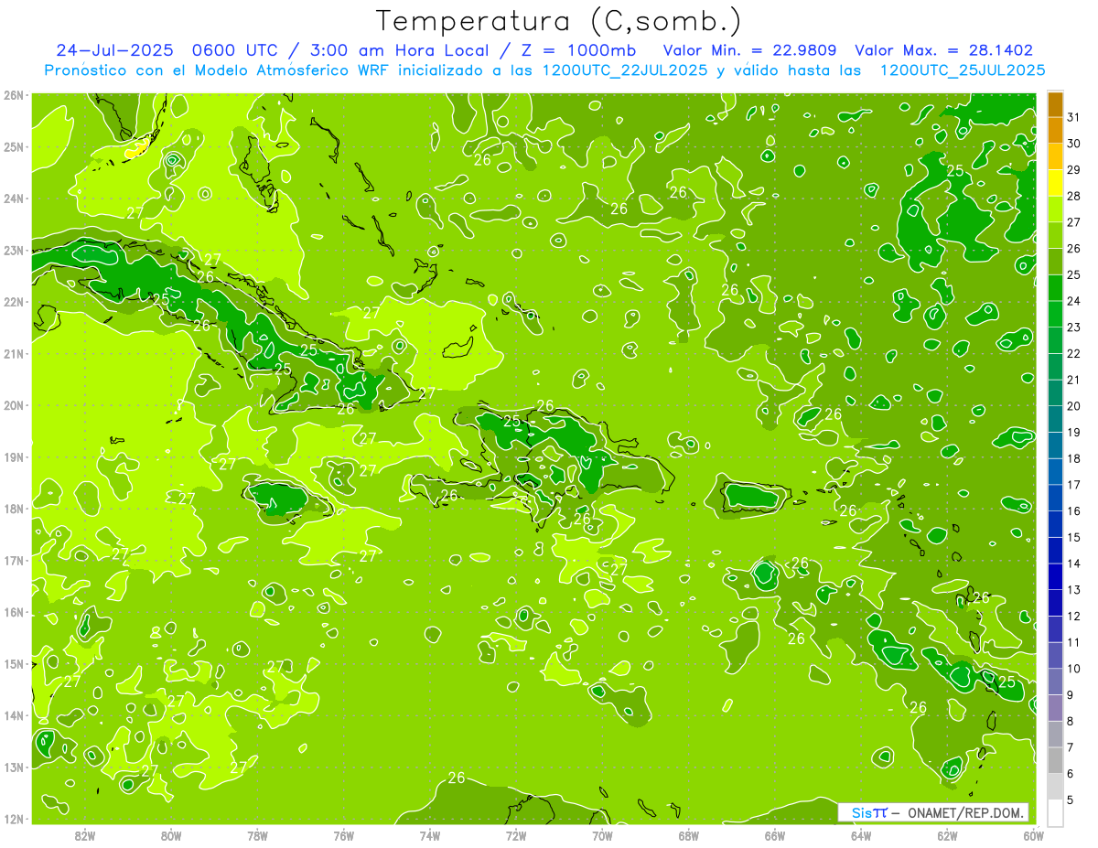Click the 17N latitude axis label
The width and height of the screenshot is (1098, 848).
tap(14, 561)
